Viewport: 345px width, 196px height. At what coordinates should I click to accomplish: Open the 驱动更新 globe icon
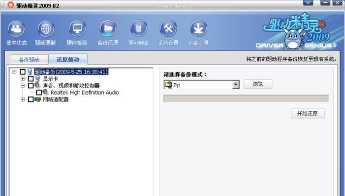pyautogui.click(x=46, y=29)
